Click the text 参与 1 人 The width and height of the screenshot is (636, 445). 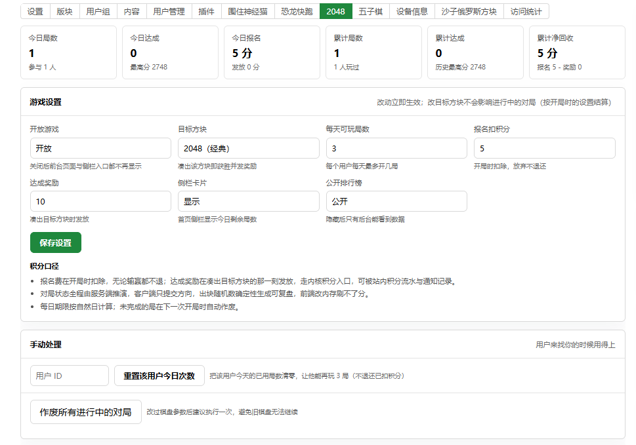tap(42, 68)
